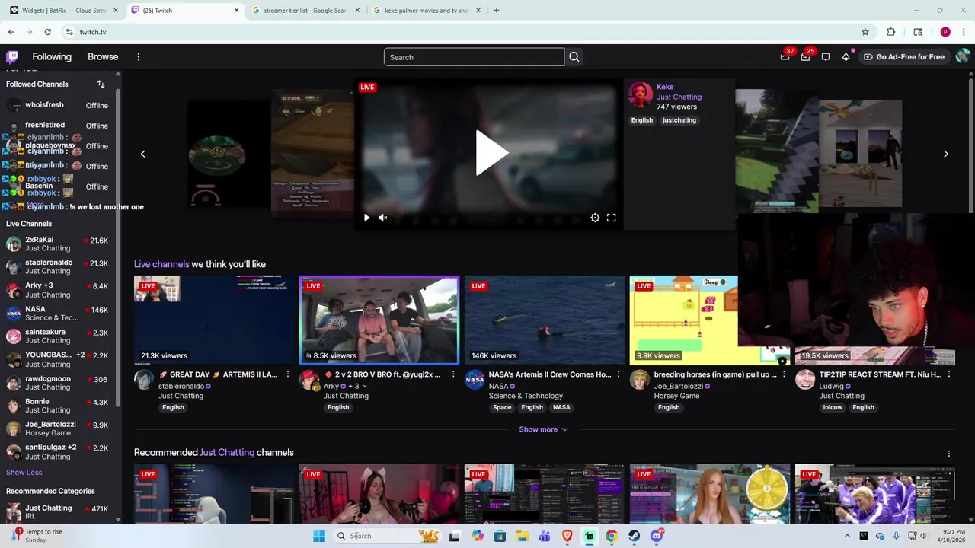Switch to Widgets BotRix browser tab

(x=64, y=11)
